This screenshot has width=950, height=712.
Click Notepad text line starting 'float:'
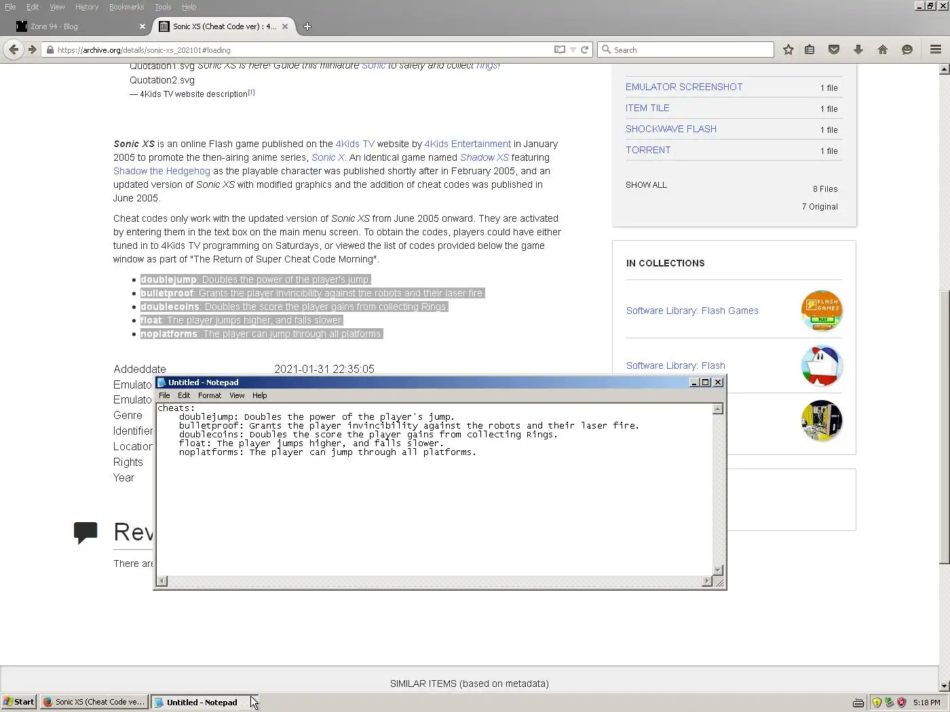point(311,443)
